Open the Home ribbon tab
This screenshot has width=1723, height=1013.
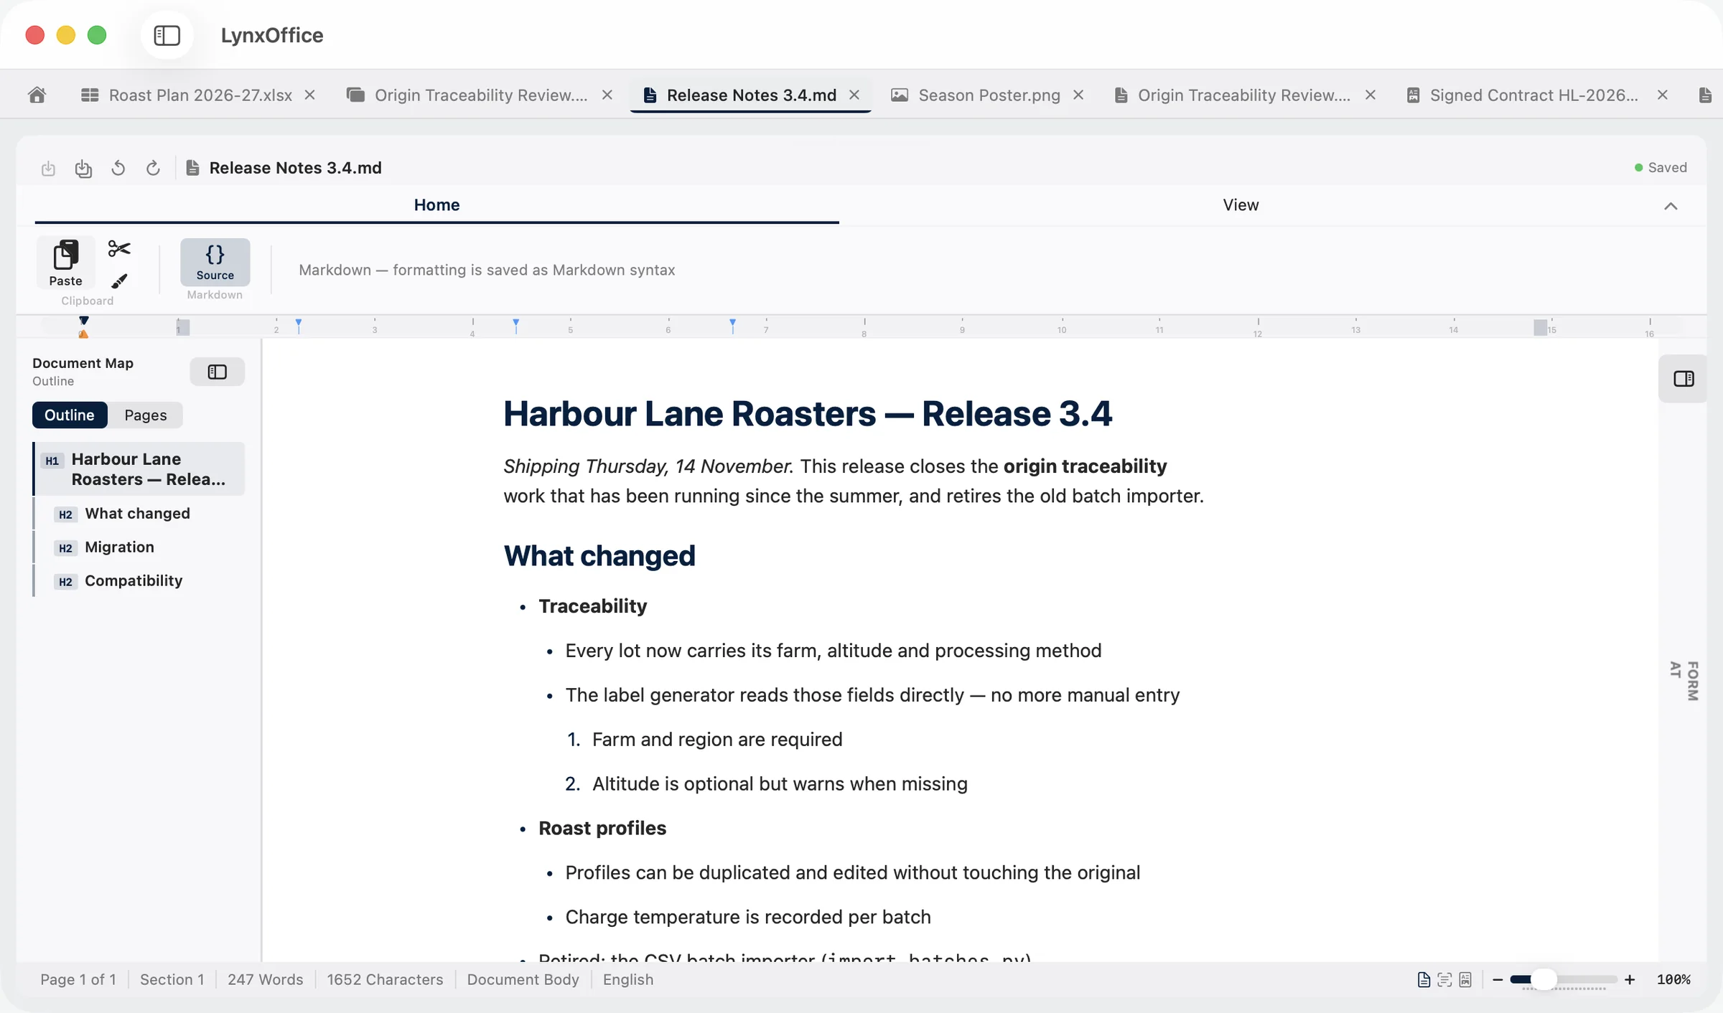[x=436, y=204]
